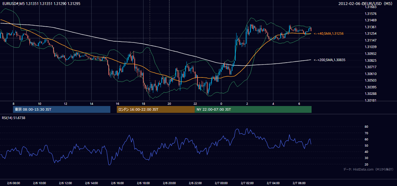Image resolution: width=397 pixels, height=186 pixels.
Task: Click price level 1.31147 on axis
Action: coord(371,40)
